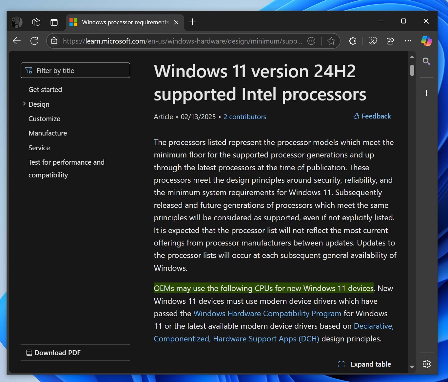Switch browser profiles via the avatar
The width and height of the screenshot is (448, 382).
(x=16, y=22)
